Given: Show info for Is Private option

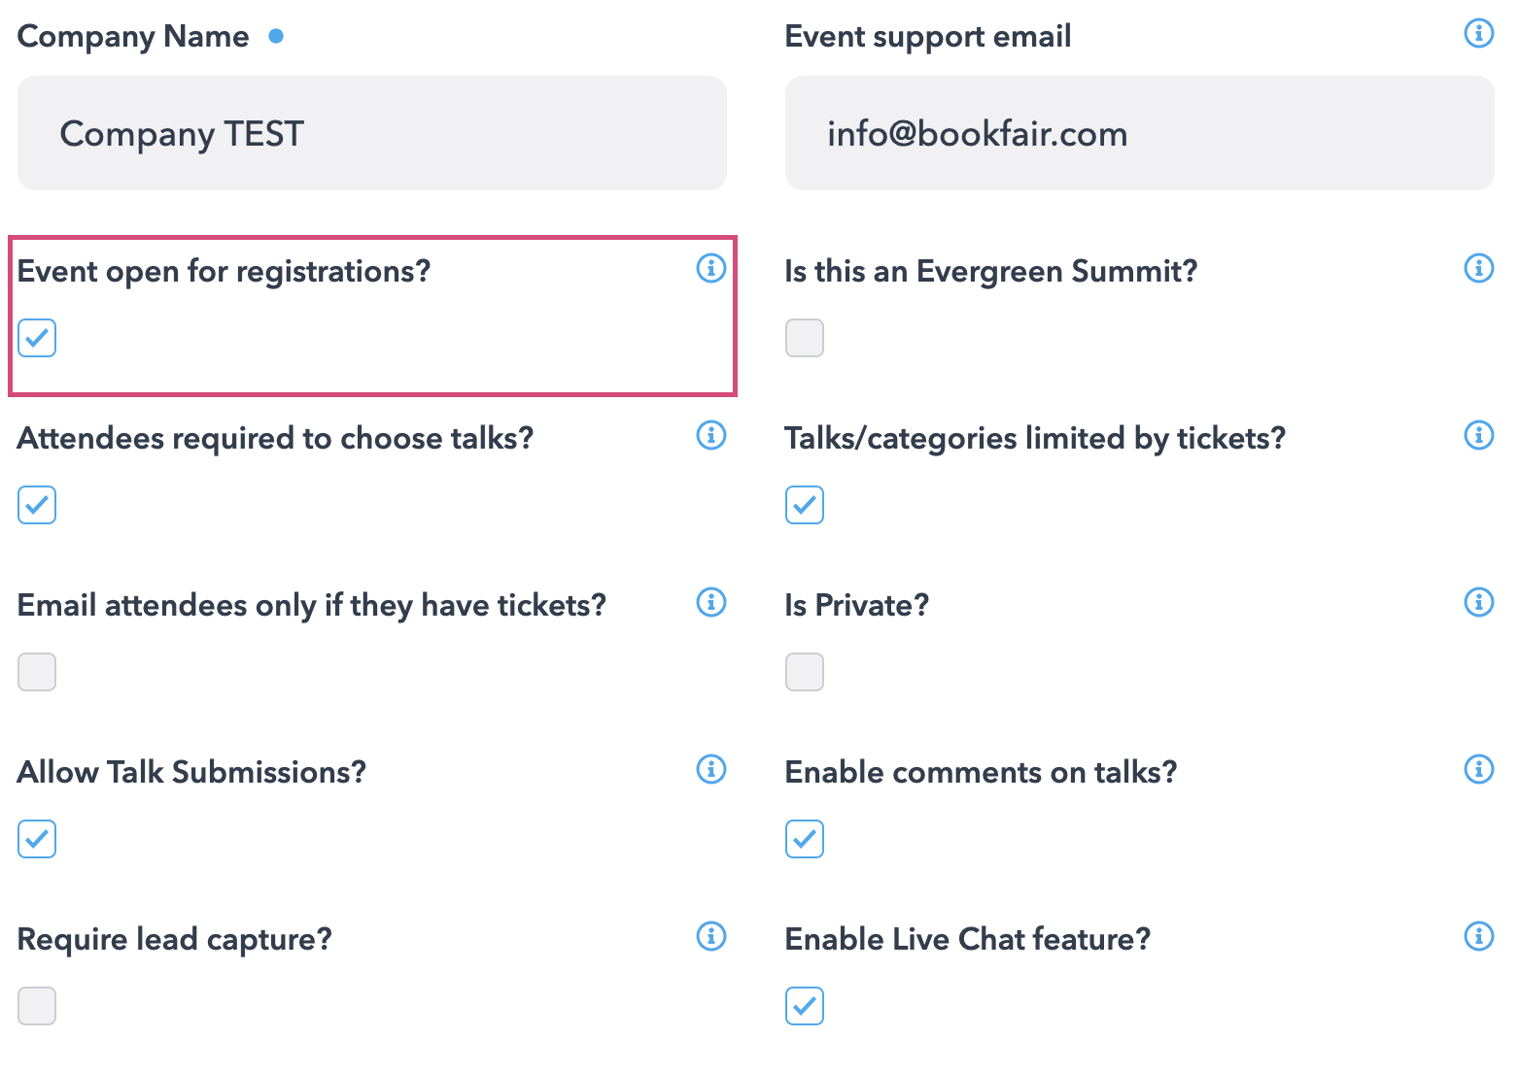Looking at the screenshot, I should [x=1478, y=602].
